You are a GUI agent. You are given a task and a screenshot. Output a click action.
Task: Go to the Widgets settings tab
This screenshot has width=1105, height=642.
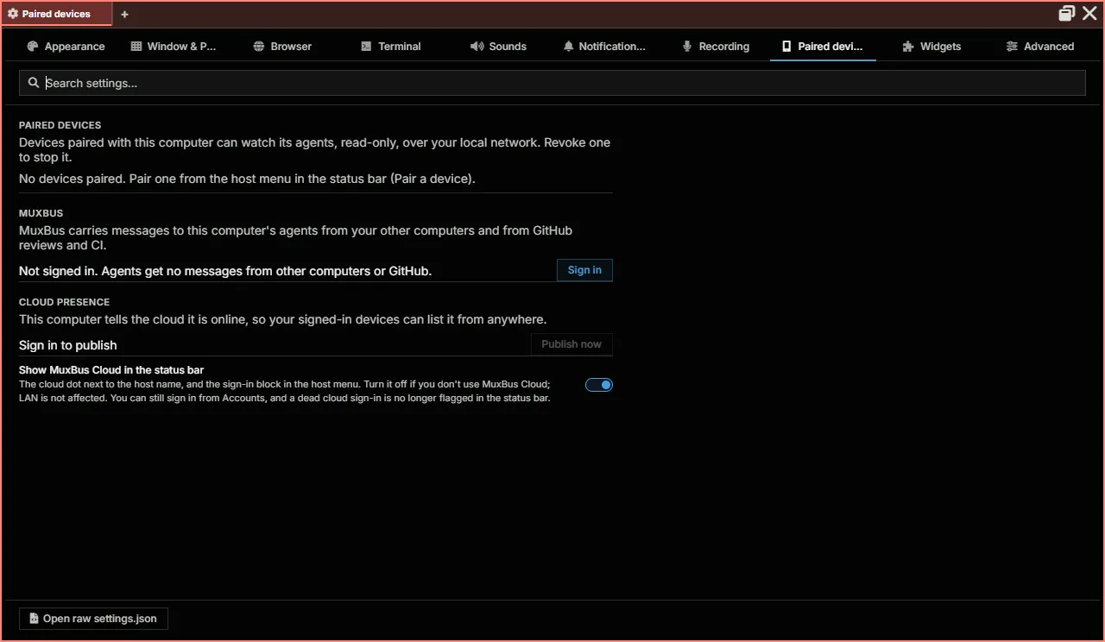click(x=931, y=47)
